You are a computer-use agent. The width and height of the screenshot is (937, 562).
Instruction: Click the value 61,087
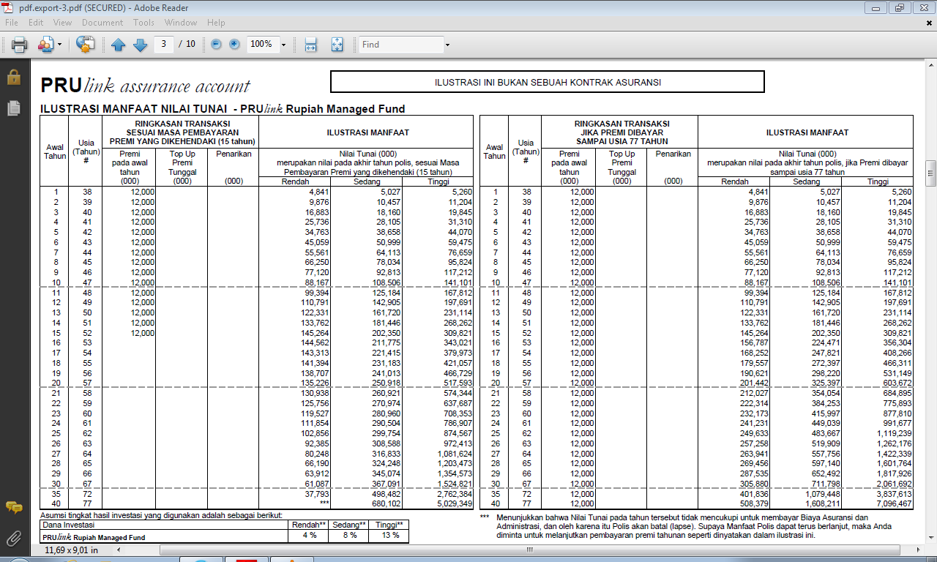tap(317, 483)
